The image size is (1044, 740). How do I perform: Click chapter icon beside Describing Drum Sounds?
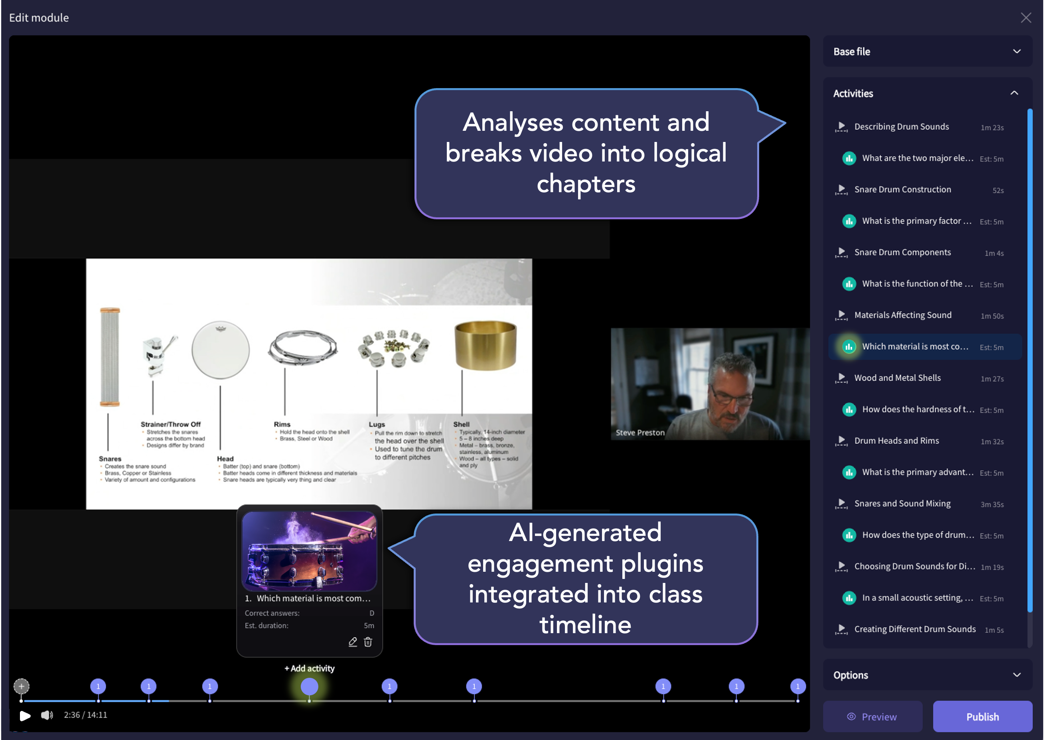[841, 127]
